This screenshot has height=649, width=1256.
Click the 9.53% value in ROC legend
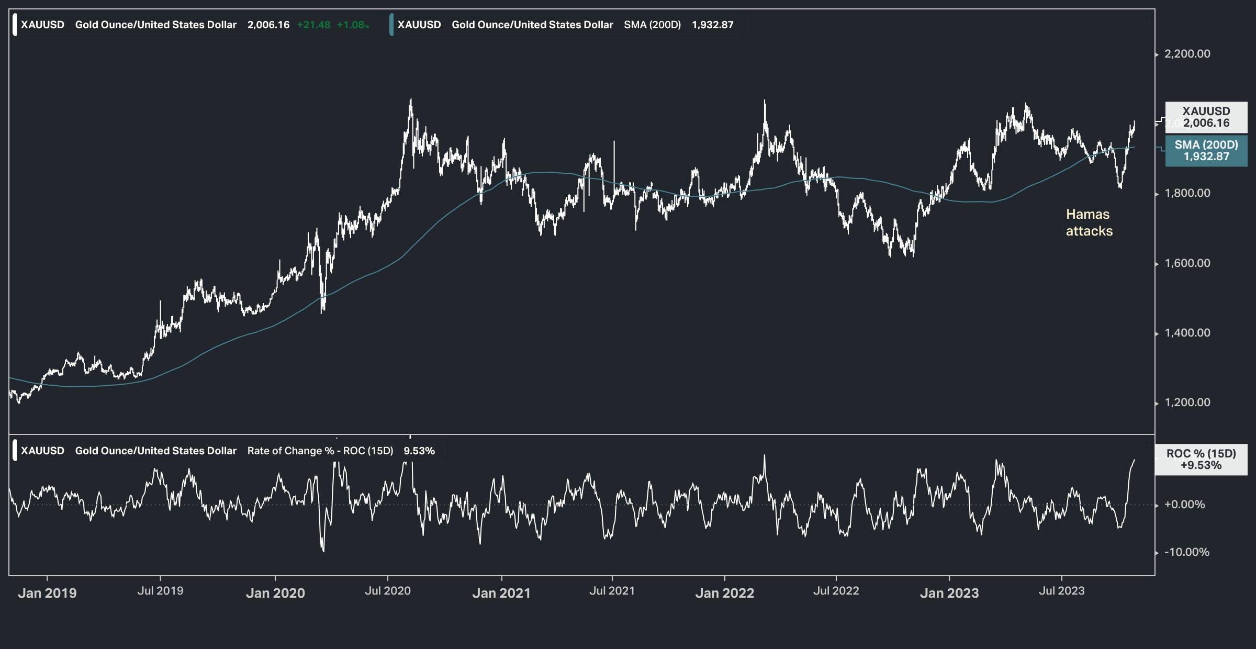[419, 451]
